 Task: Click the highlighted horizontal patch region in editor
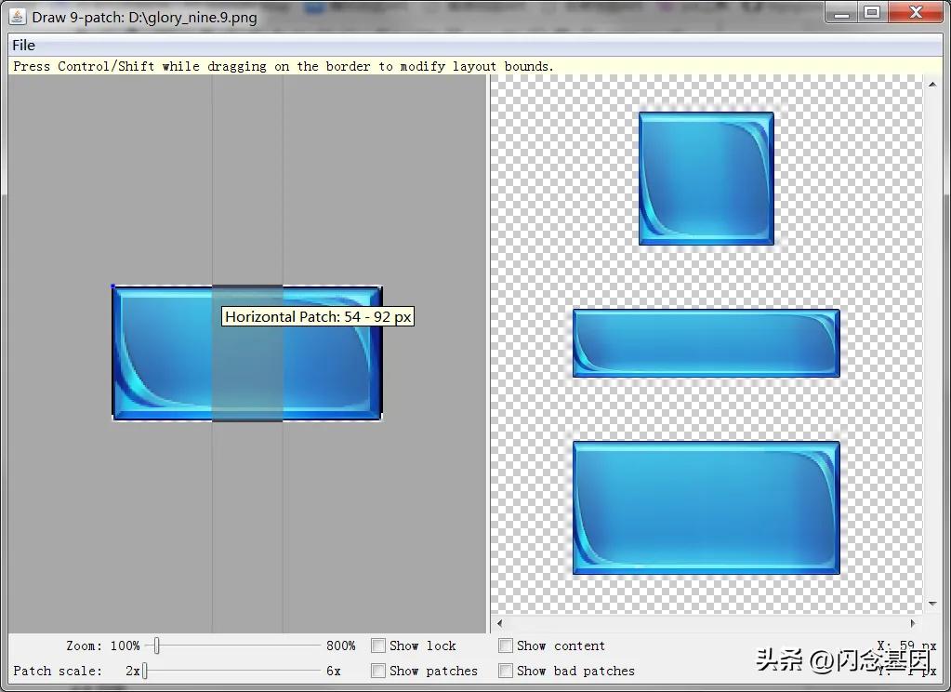coord(247,372)
